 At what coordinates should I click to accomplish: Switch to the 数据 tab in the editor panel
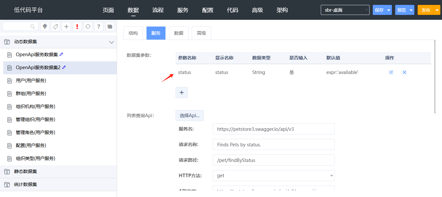pos(179,33)
